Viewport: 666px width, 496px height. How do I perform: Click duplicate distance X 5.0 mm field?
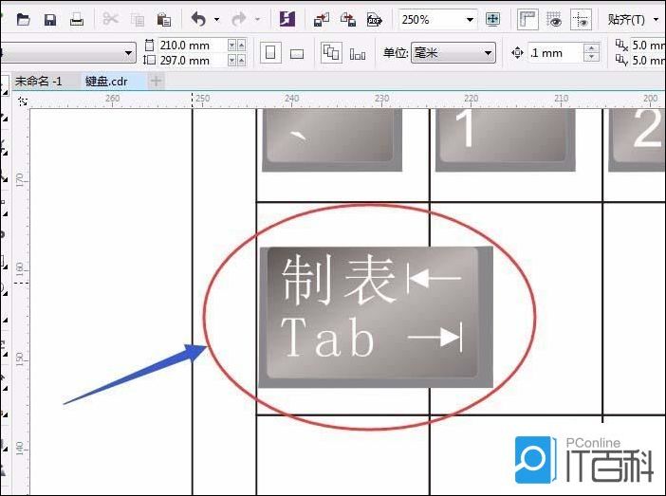point(647,45)
